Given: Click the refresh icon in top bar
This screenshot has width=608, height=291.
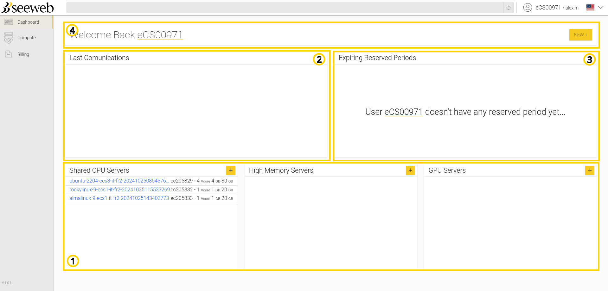Looking at the screenshot, I should (x=508, y=8).
